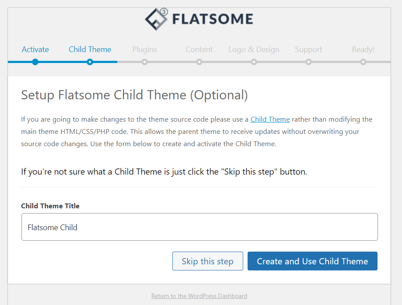Image resolution: width=402 pixels, height=305 pixels.
Task: Open the Content step label
Action: pos(199,49)
